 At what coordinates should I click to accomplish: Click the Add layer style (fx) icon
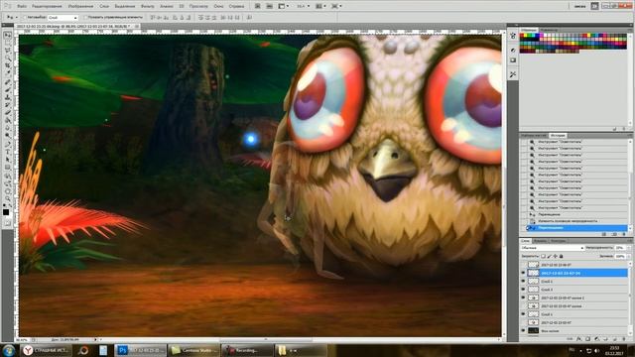(x=578, y=339)
